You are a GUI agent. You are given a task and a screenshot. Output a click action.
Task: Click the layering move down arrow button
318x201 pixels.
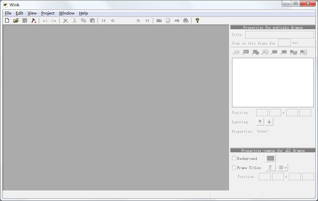[x=269, y=121]
